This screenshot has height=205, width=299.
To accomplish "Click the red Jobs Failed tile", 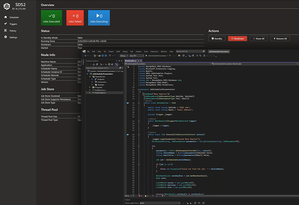I will pos(75,18).
